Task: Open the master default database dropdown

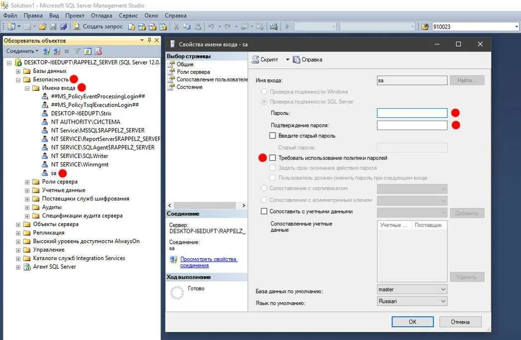Action: click(412, 289)
